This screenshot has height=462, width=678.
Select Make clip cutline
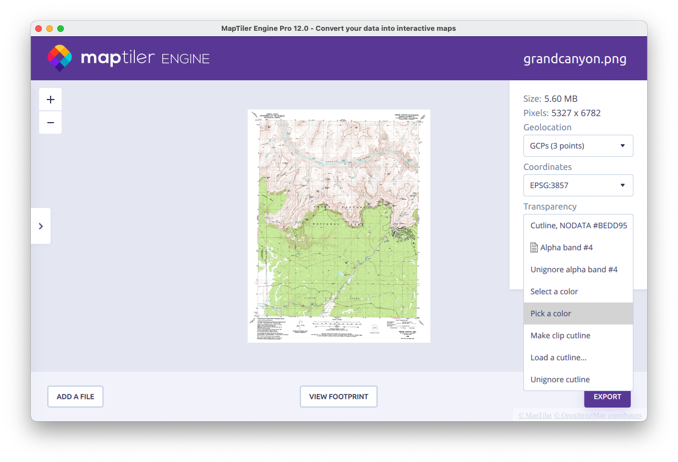(x=560, y=335)
